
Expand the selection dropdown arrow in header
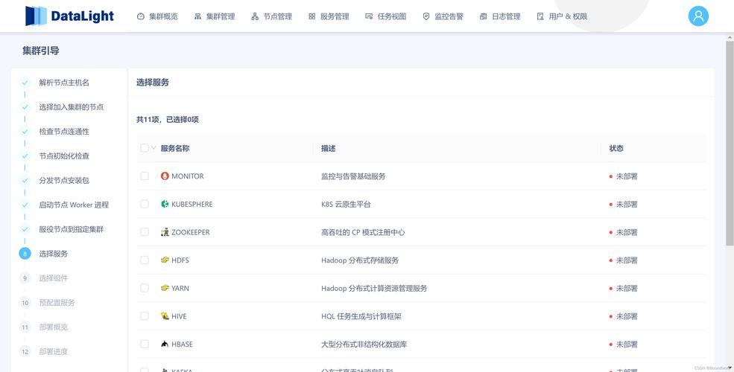pyautogui.click(x=153, y=147)
